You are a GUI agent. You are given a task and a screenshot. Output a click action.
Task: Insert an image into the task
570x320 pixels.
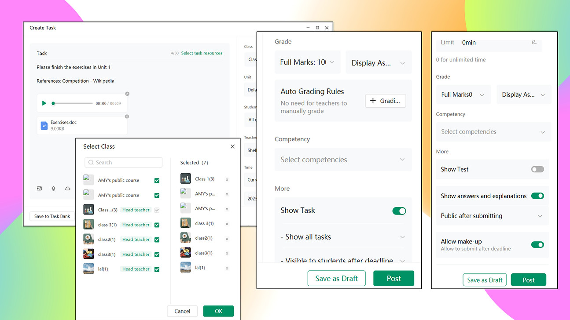click(39, 189)
